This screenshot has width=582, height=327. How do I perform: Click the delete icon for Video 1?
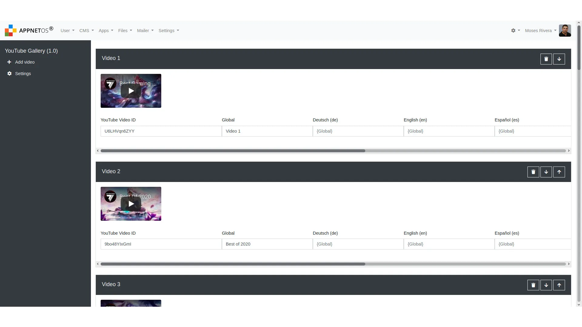point(546,59)
